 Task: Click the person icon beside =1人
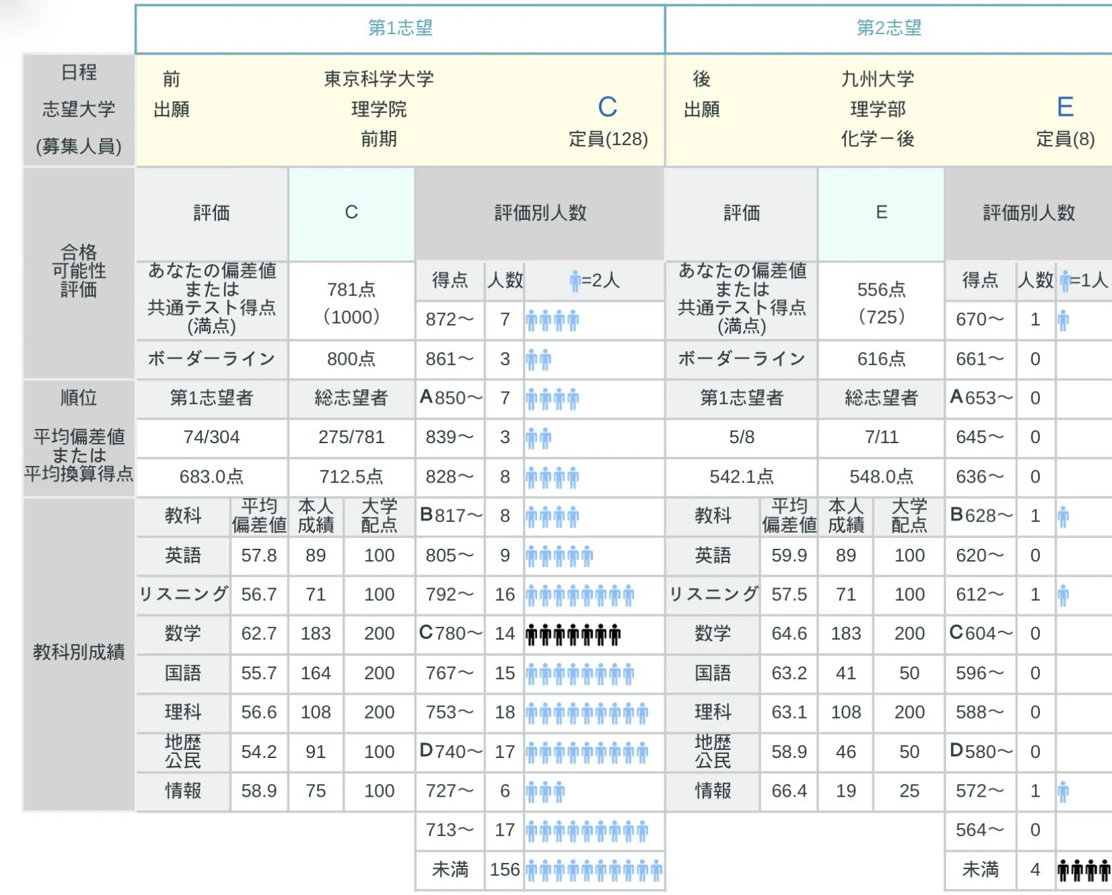[x=1065, y=281]
